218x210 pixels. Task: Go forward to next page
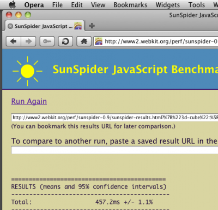point(28,42)
